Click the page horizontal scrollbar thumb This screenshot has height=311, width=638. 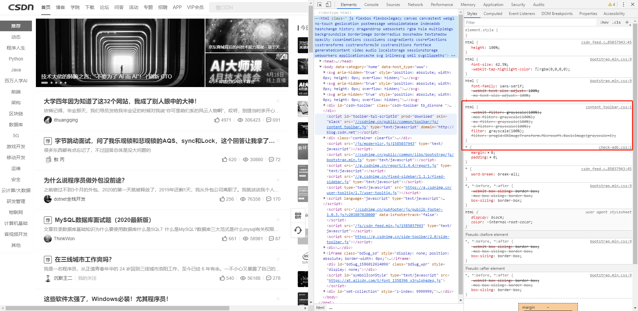[x=117, y=308]
